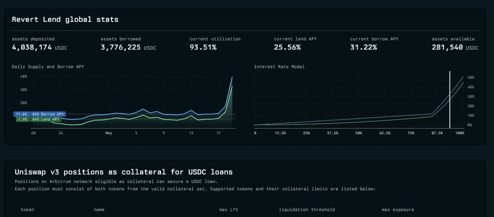Click the 'May' date label on the chart

109,133
